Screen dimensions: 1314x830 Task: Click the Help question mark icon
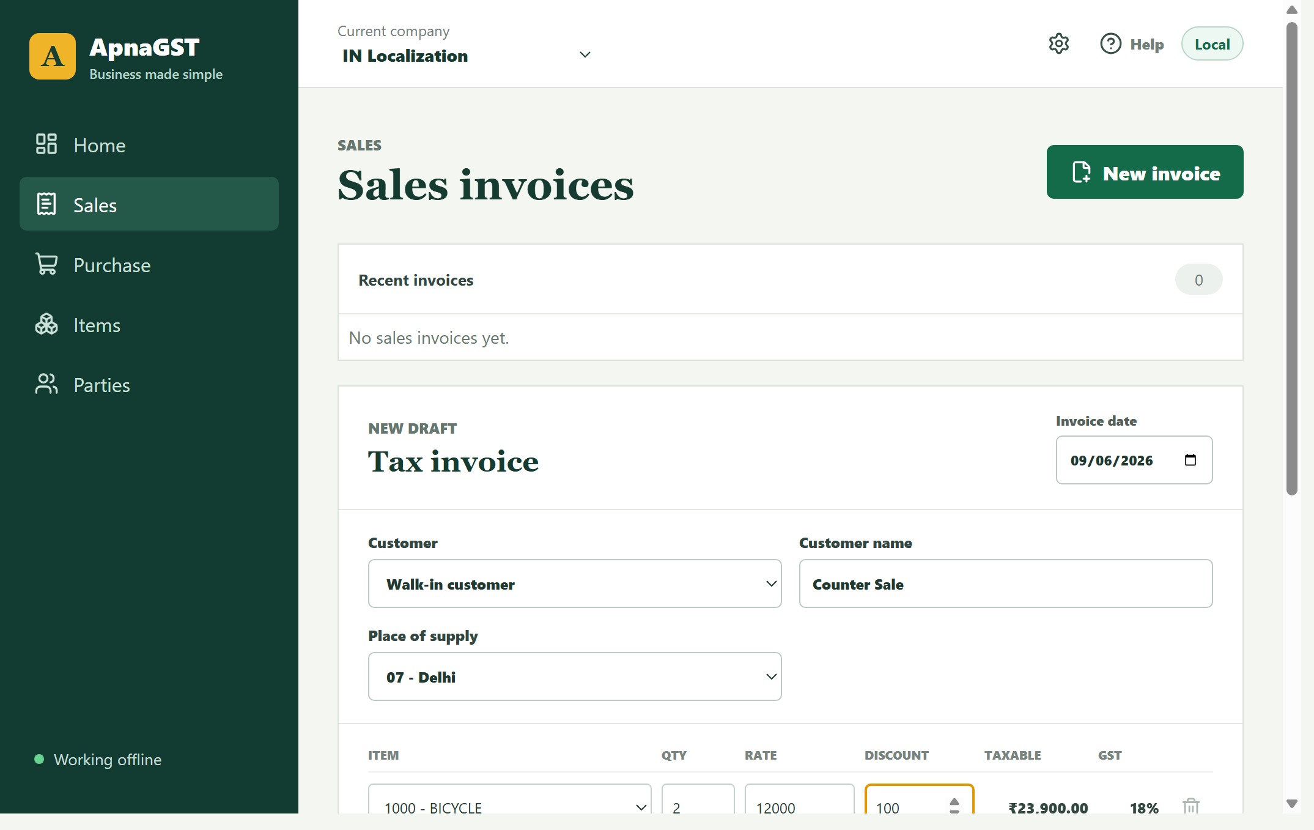tap(1111, 44)
